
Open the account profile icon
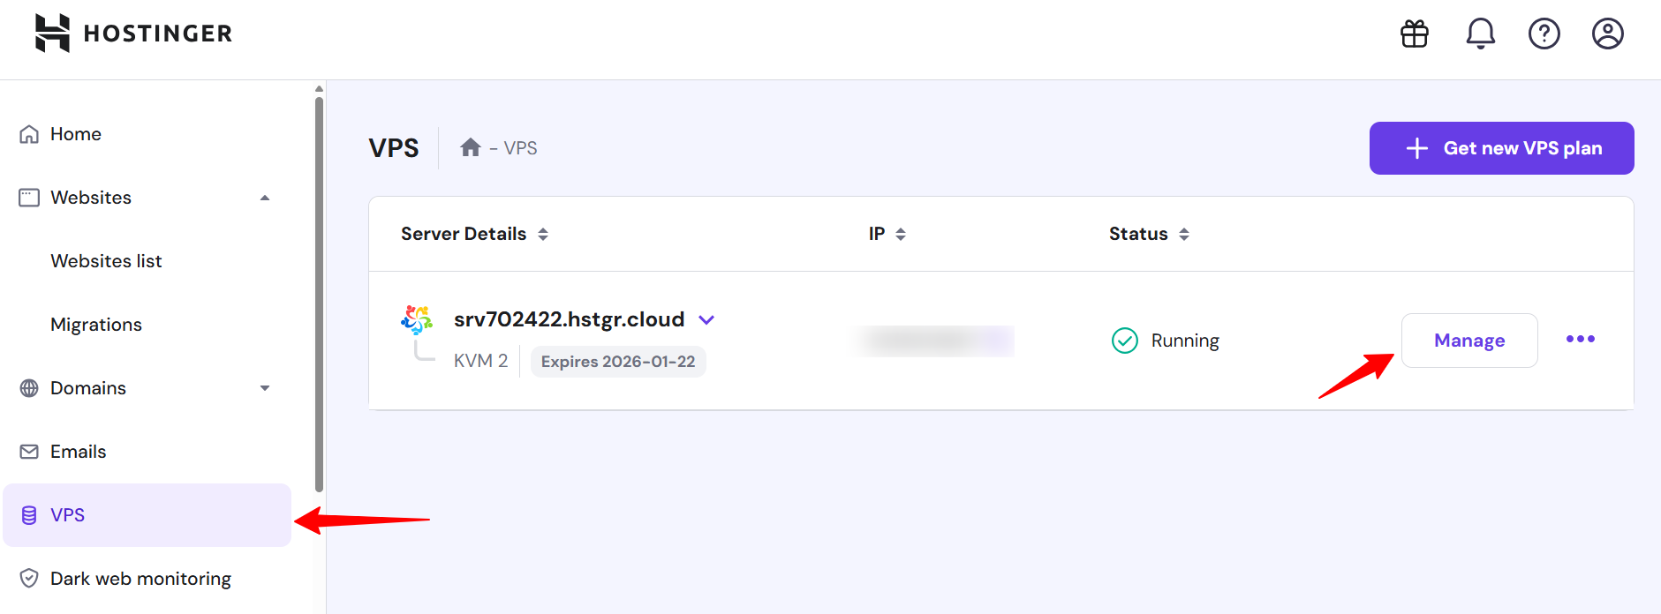tap(1608, 34)
